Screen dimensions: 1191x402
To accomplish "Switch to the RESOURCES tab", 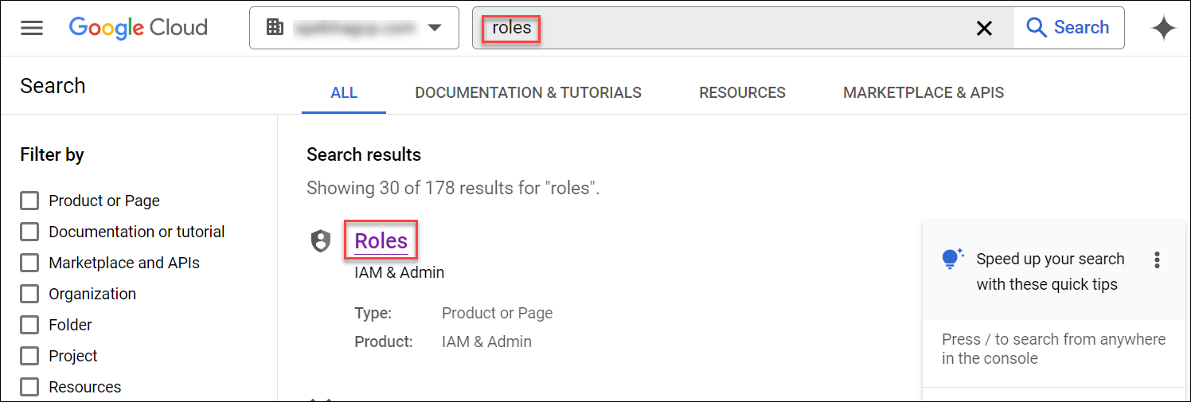I will tap(742, 93).
